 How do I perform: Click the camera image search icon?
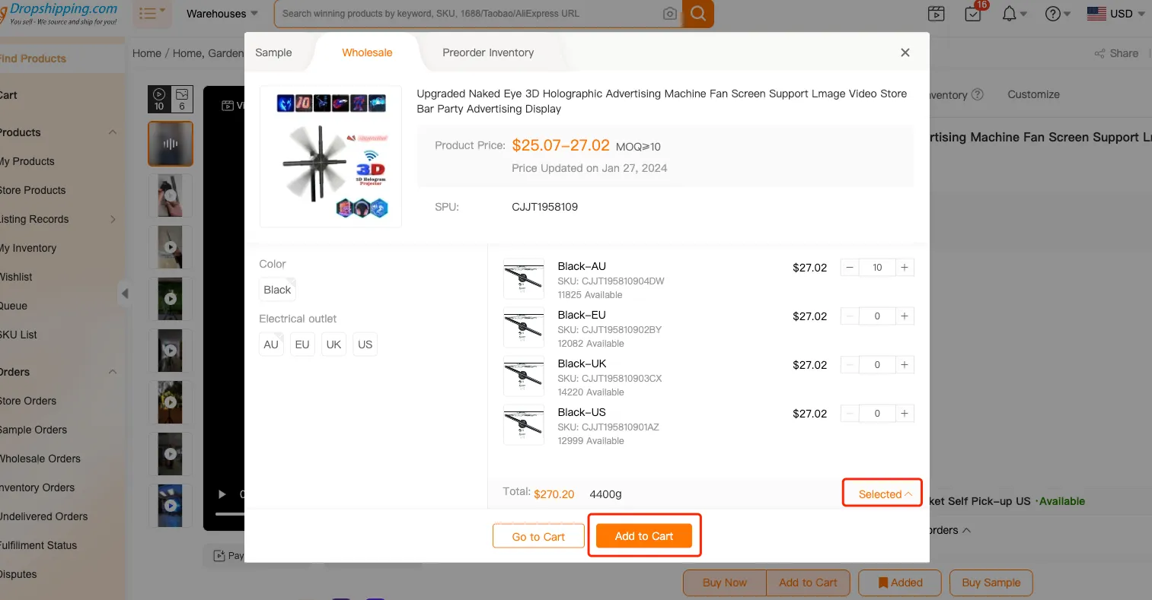pyautogui.click(x=670, y=14)
